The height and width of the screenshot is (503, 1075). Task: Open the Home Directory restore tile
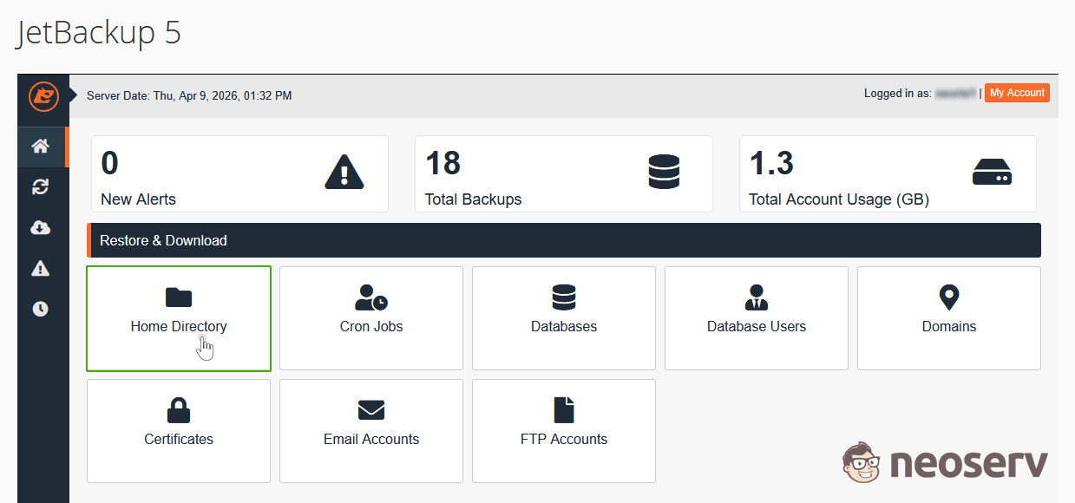click(179, 318)
